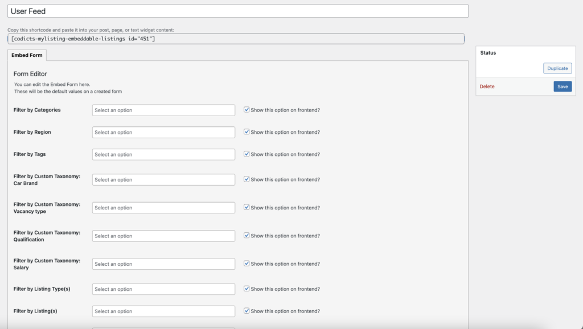Open the Filter by Categories select box
The width and height of the screenshot is (583, 329).
[163, 110]
